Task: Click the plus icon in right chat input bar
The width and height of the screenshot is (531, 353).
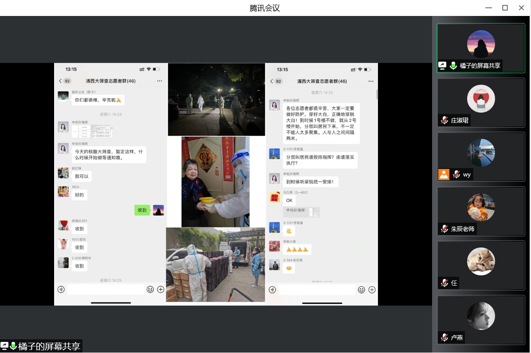Action: [372, 290]
